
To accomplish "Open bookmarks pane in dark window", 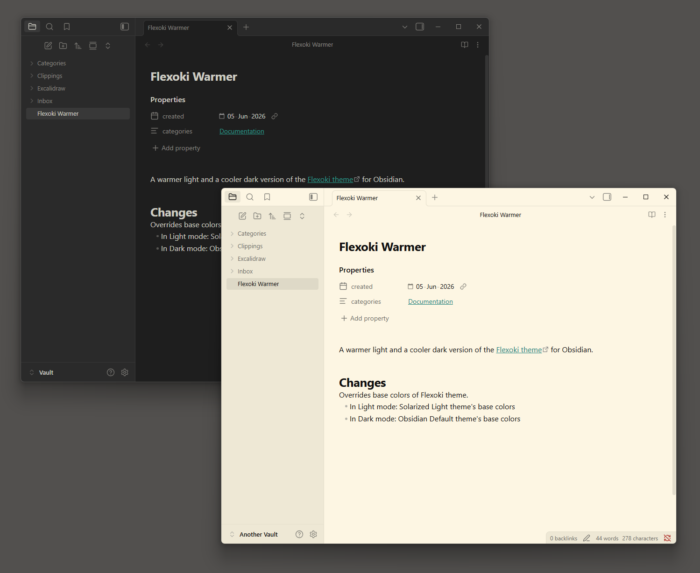I will pos(67,27).
